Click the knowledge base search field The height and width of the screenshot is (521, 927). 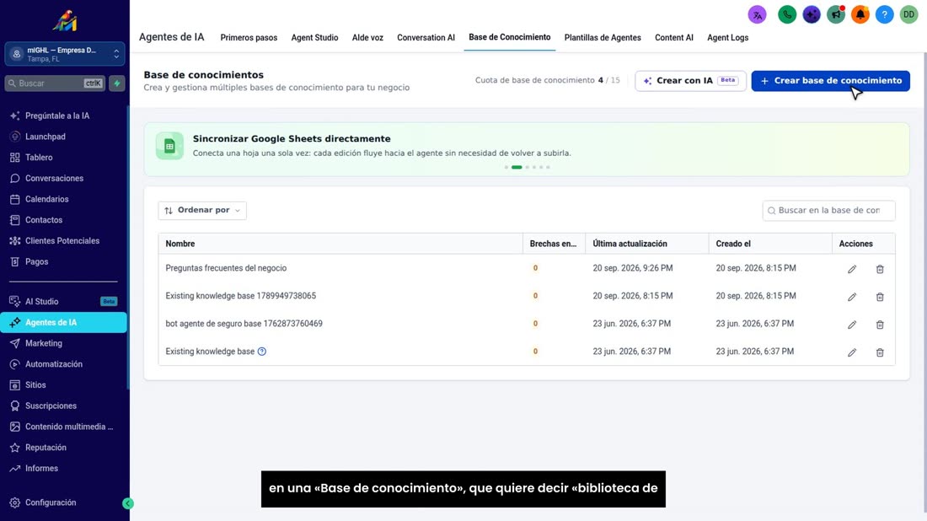pos(829,211)
